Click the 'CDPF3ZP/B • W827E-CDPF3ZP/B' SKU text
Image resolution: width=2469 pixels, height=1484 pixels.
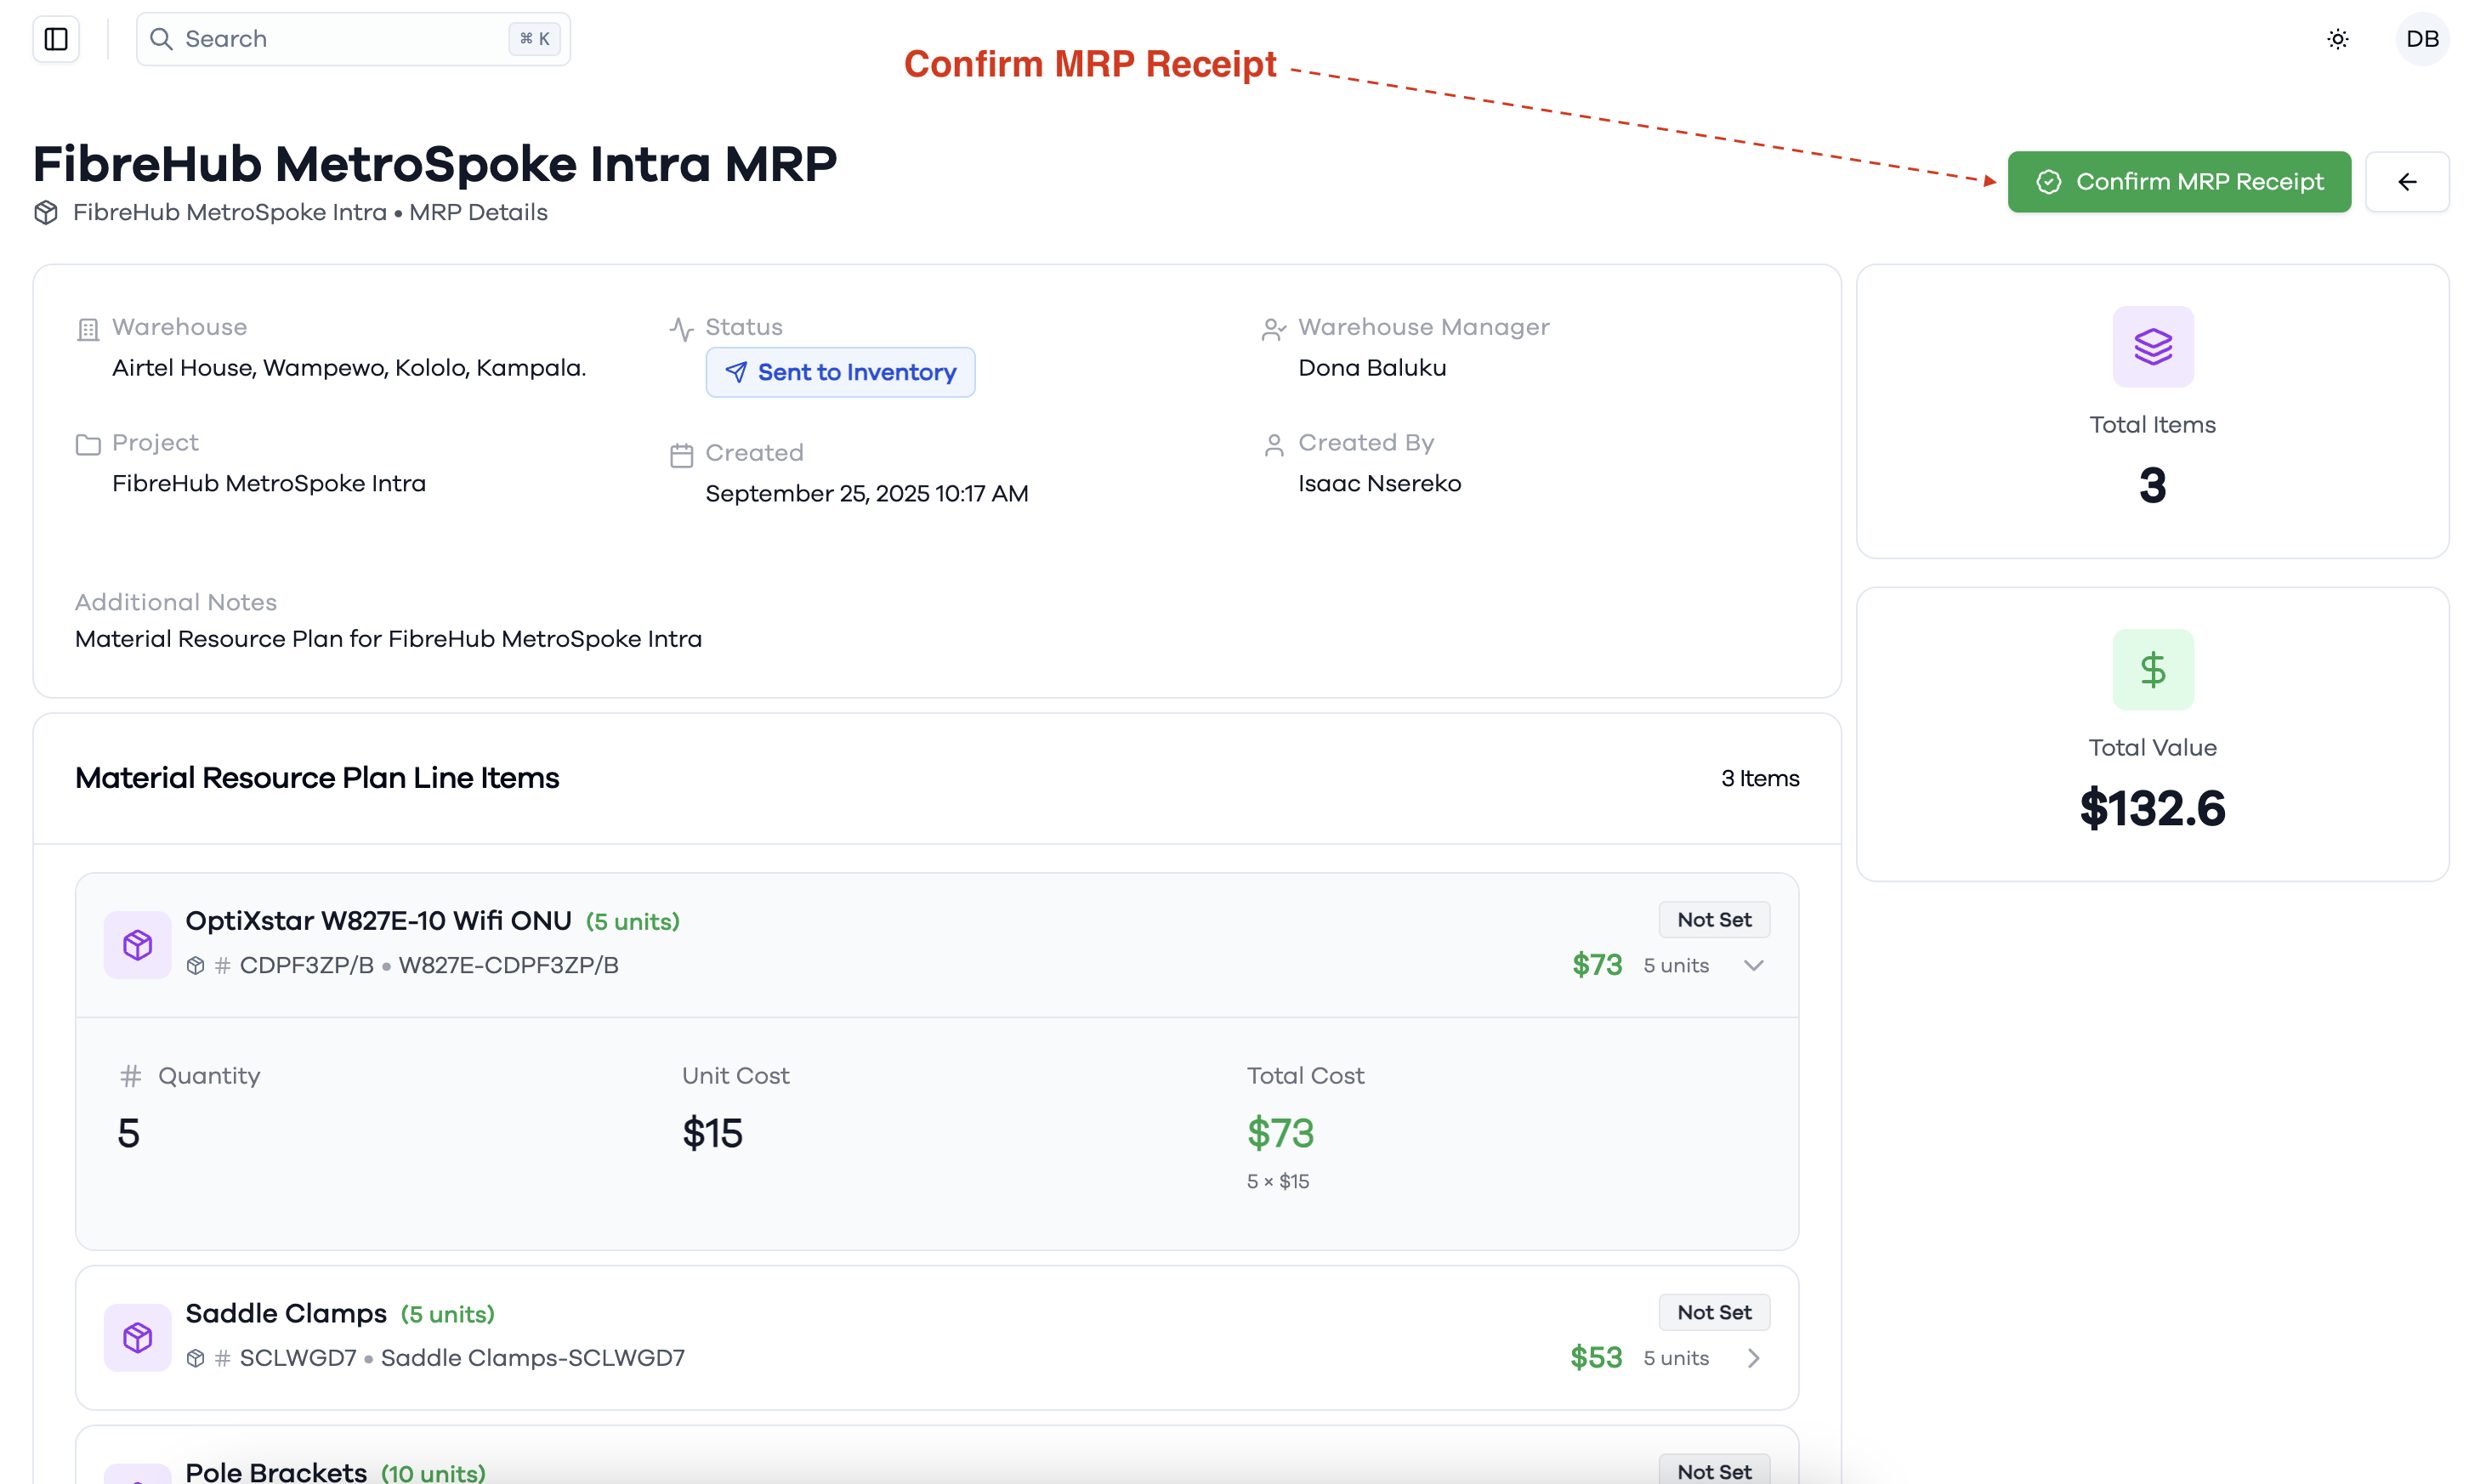point(429,966)
